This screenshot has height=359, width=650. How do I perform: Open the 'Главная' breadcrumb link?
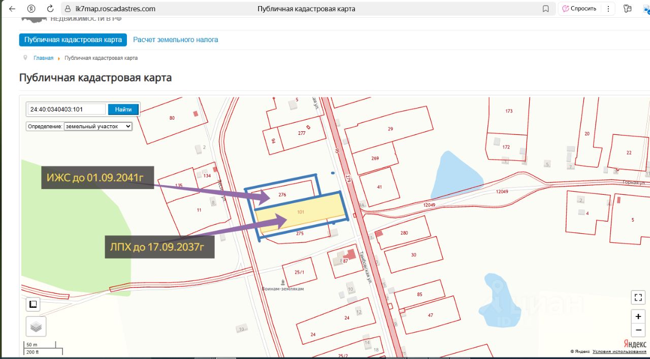(x=43, y=58)
